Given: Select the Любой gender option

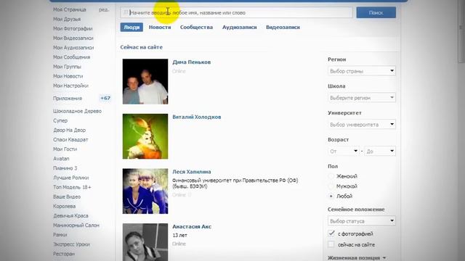Looking at the screenshot, I should point(341,196).
